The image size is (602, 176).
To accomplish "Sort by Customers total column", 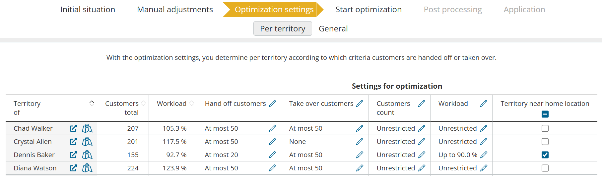I will pos(144,104).
